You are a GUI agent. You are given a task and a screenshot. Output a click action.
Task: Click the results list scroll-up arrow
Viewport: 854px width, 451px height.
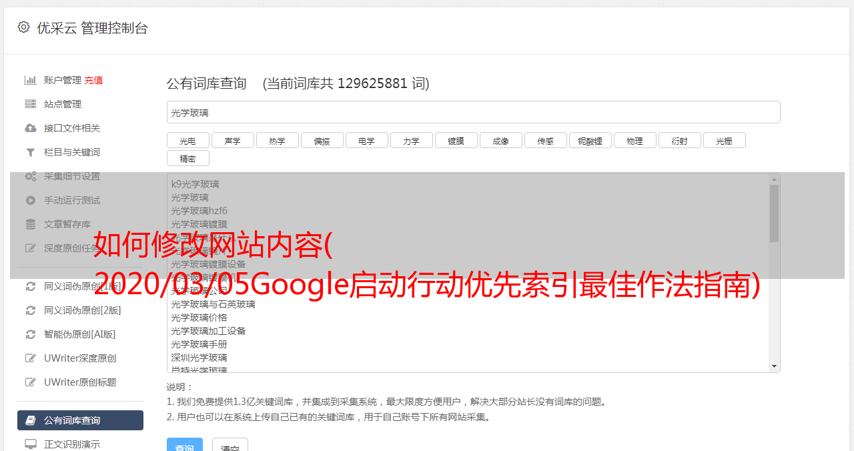click(774, 179)
